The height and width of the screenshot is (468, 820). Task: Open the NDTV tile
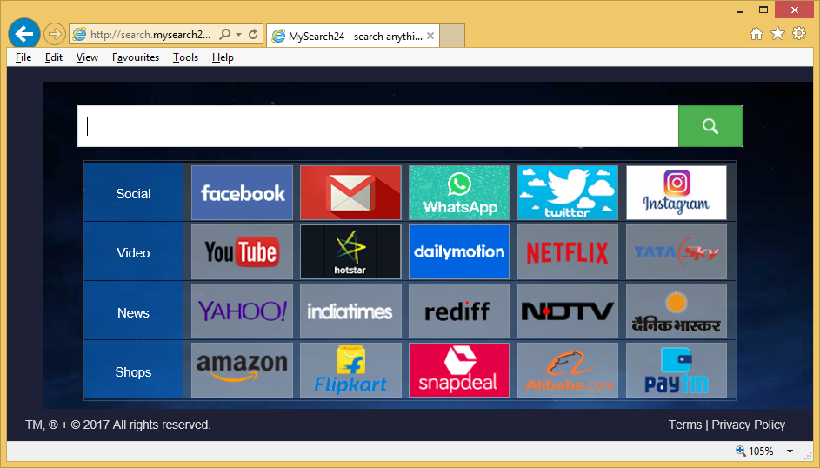568,311
